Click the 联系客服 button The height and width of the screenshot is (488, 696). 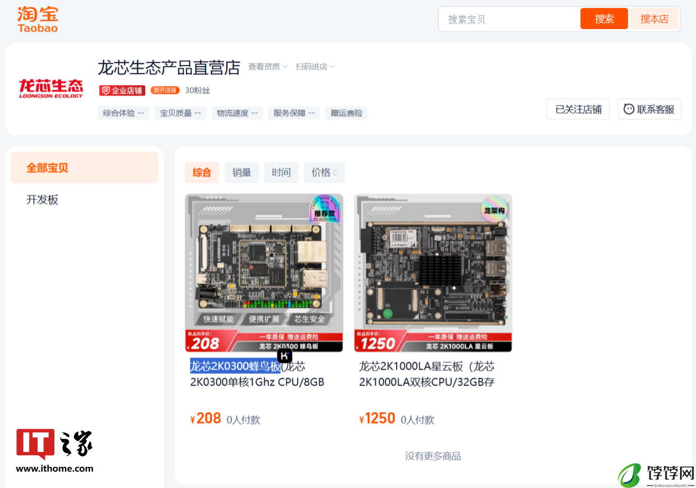coord(650,109)
